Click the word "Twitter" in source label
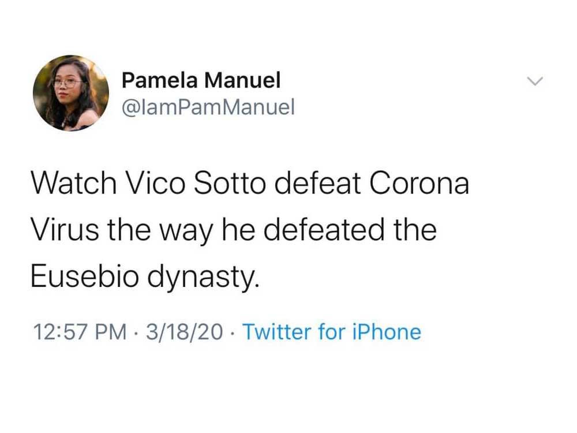Screen dimensions: 577x433 pos(278,332)
